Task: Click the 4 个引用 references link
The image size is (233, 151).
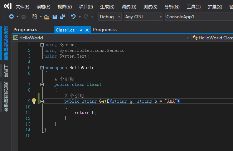Action: point(64,79)
